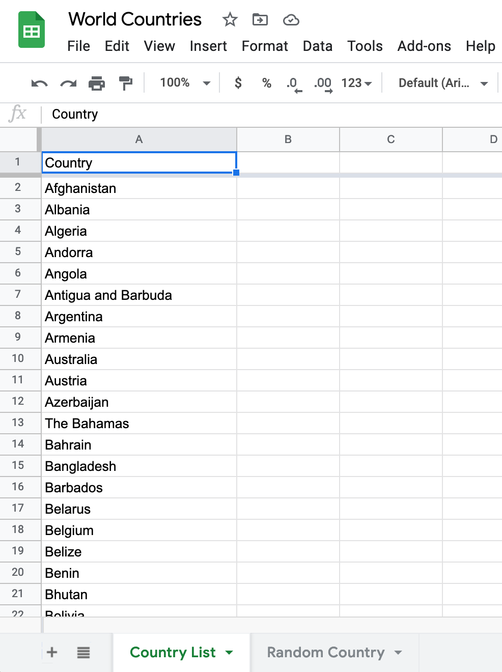
Task: Open the 100% zoom dropdown
Action: click(185, 83)
